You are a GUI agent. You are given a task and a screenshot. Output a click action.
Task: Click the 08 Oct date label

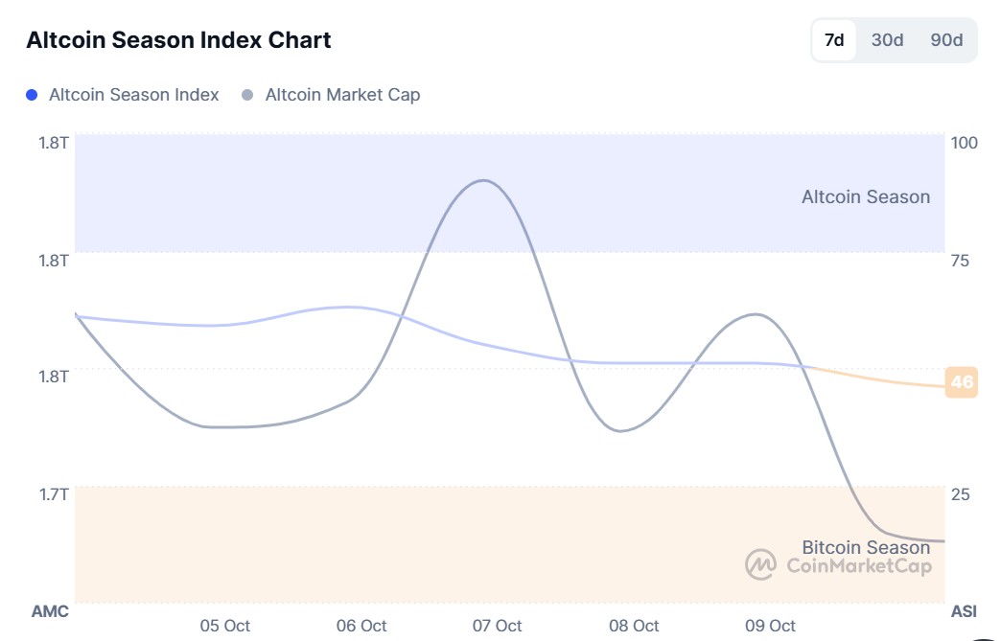[634, 626]
